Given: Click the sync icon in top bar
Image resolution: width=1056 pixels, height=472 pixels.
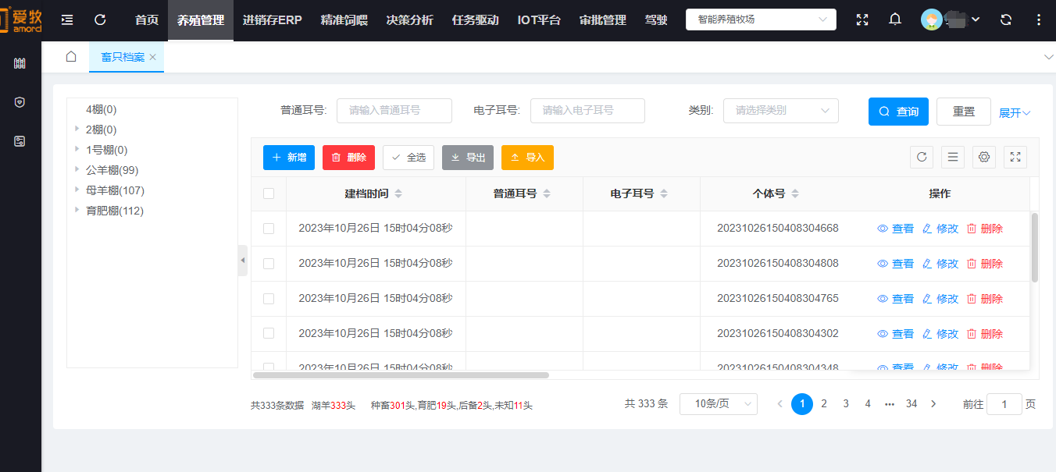Looking at the screenshot, I should tap(1006, 20).
